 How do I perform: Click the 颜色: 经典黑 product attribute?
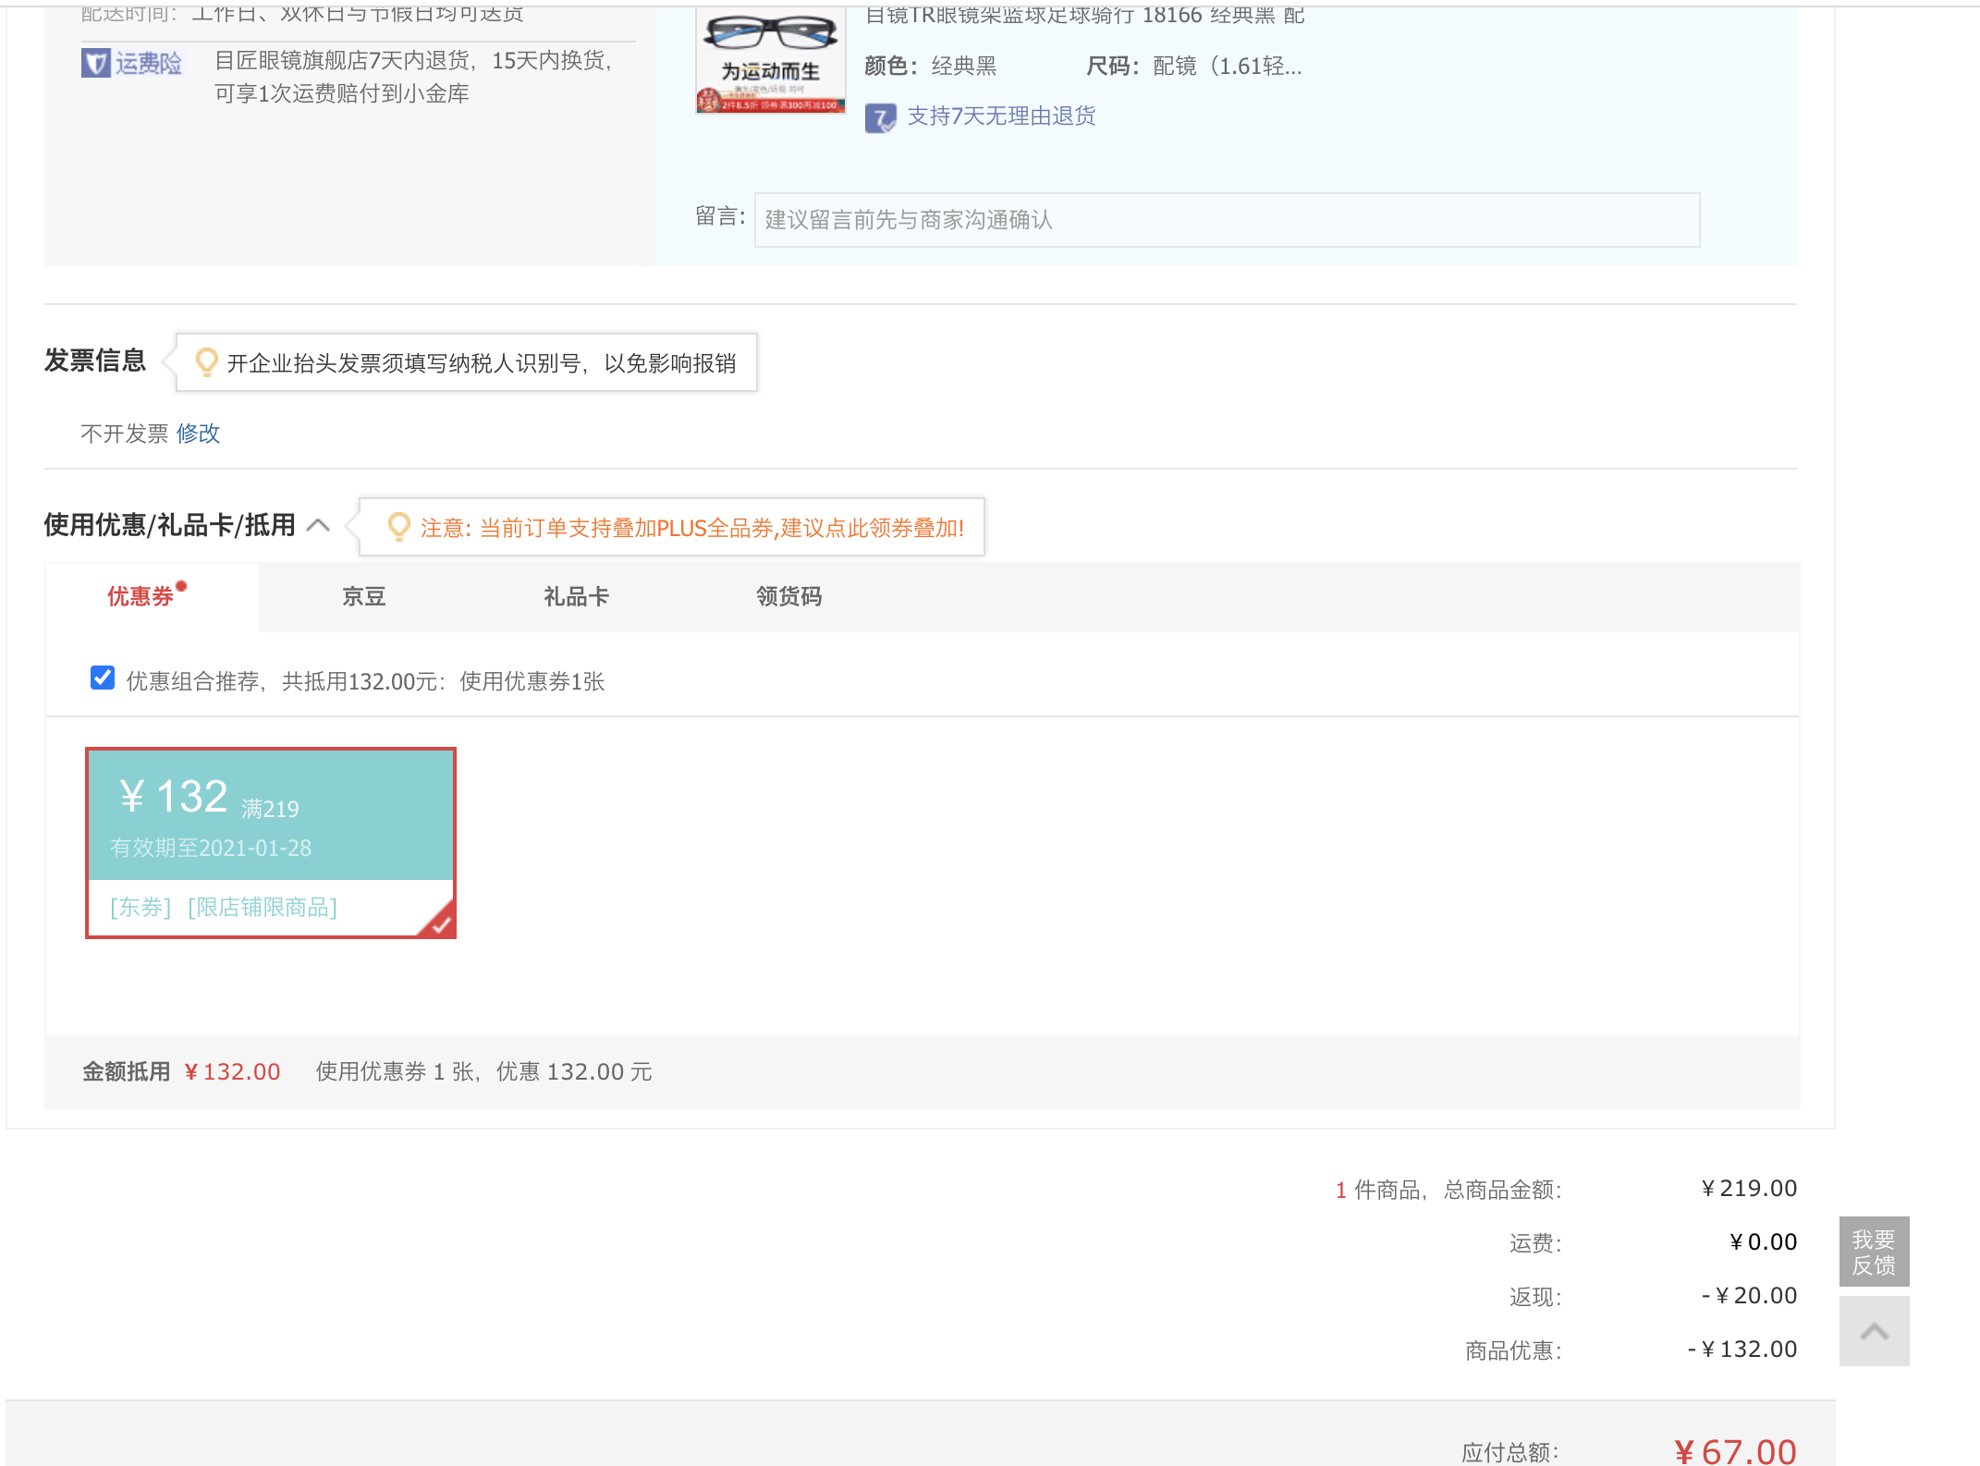coord(931,66)
